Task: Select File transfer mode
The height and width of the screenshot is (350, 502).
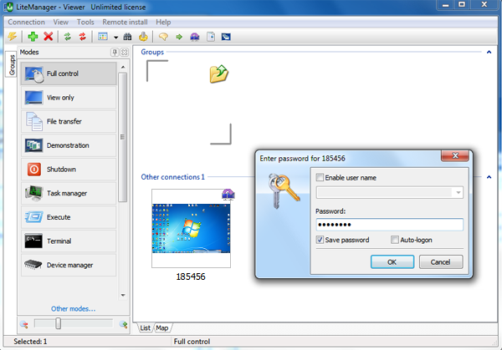Action: [x=69, y=121]
